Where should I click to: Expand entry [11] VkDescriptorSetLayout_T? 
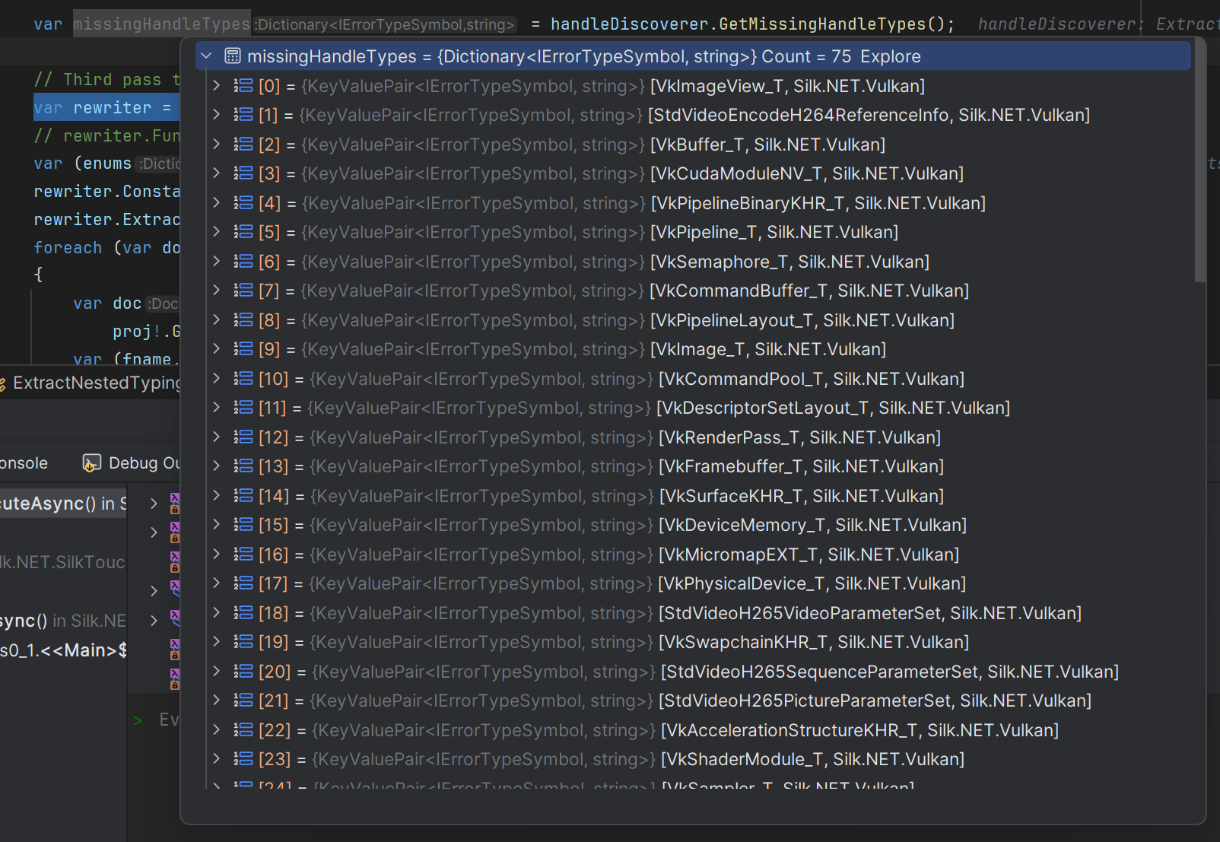[217, 408]
